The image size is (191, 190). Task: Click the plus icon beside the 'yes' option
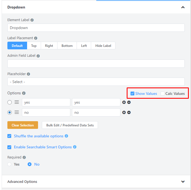point(124,102)
